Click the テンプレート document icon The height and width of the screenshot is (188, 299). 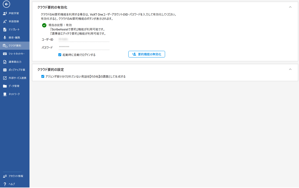click(5, 29)
